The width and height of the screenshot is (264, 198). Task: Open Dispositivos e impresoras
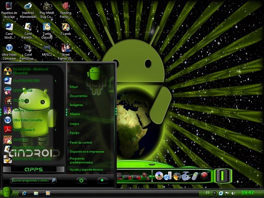coord(87,152)
